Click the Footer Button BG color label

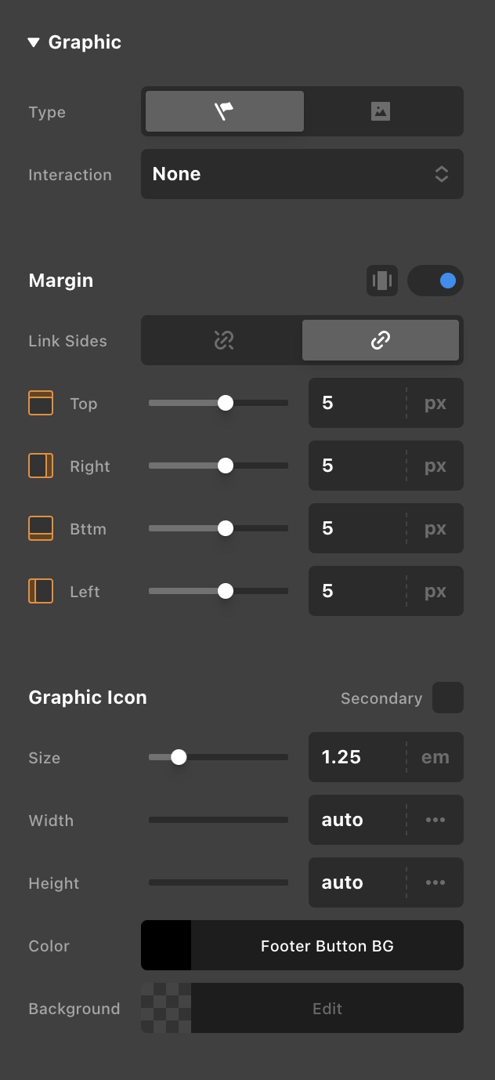pos(327,946)
